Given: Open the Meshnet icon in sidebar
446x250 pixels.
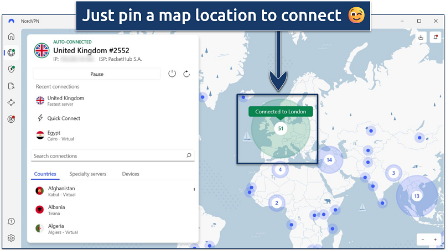Looking at the screenshot, I should (x=11, y=103).
